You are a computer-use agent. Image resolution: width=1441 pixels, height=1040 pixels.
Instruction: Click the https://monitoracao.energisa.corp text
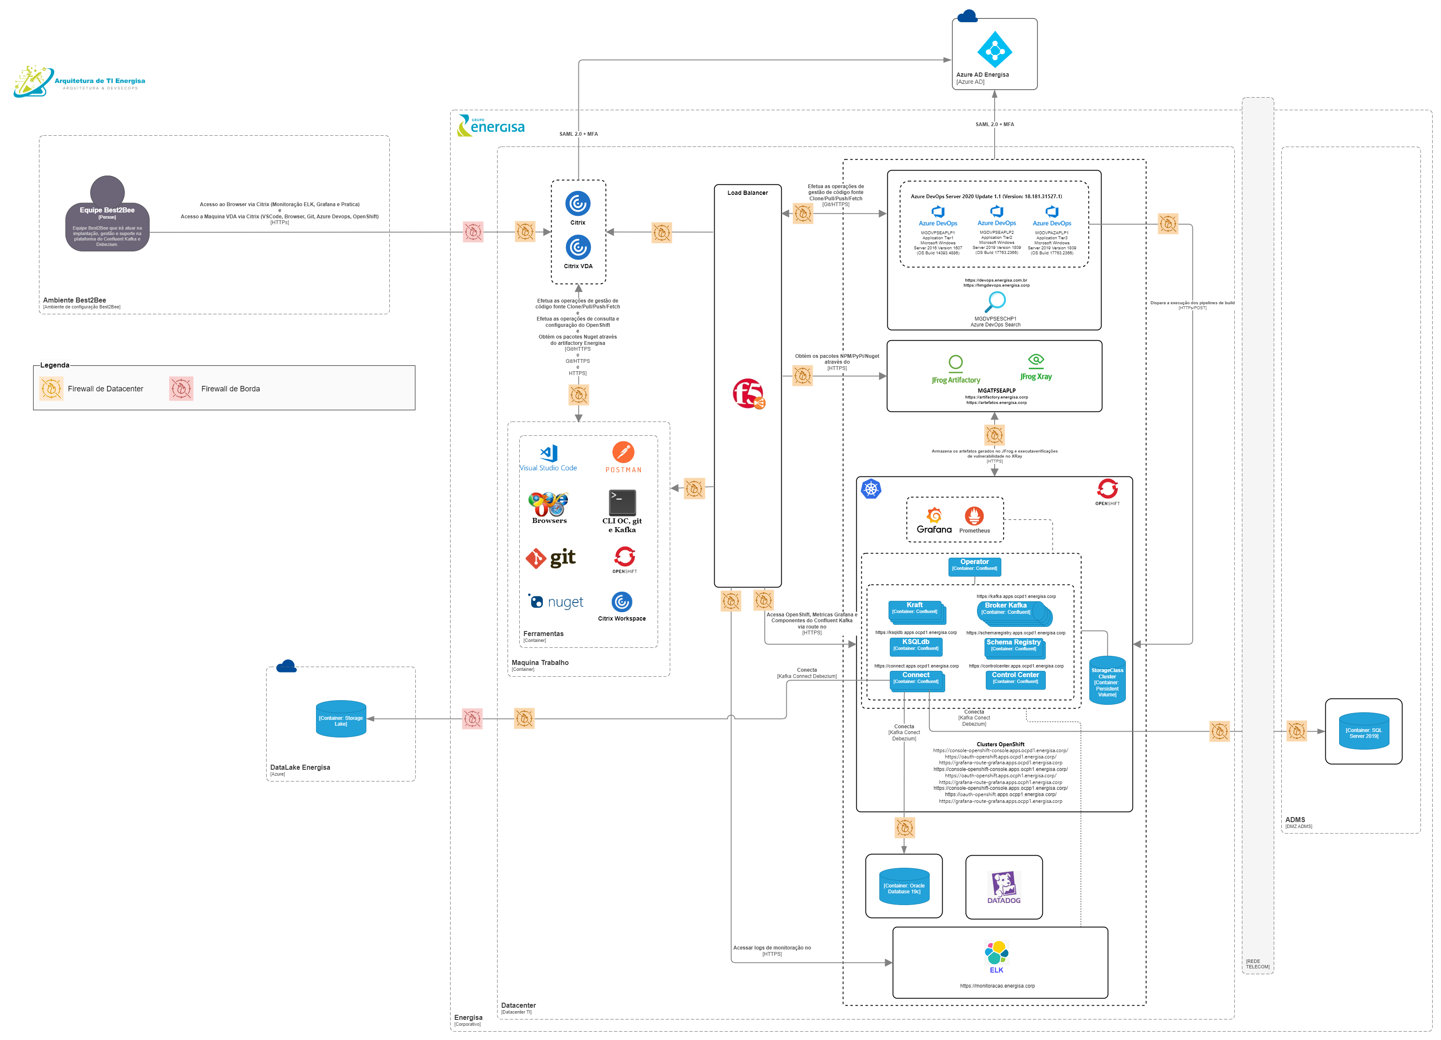(997, 986)
